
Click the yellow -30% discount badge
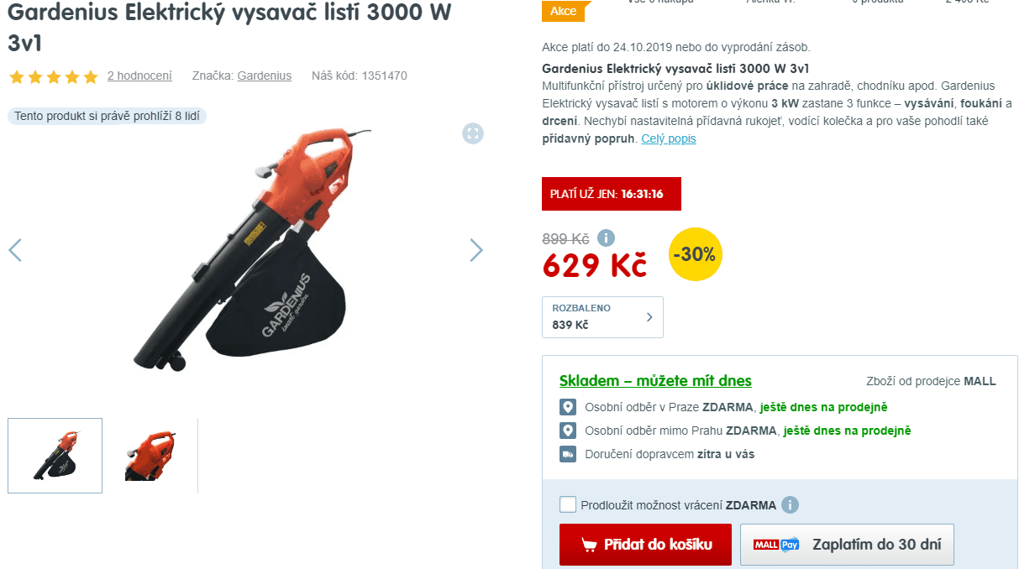click(x=696, y=254)
